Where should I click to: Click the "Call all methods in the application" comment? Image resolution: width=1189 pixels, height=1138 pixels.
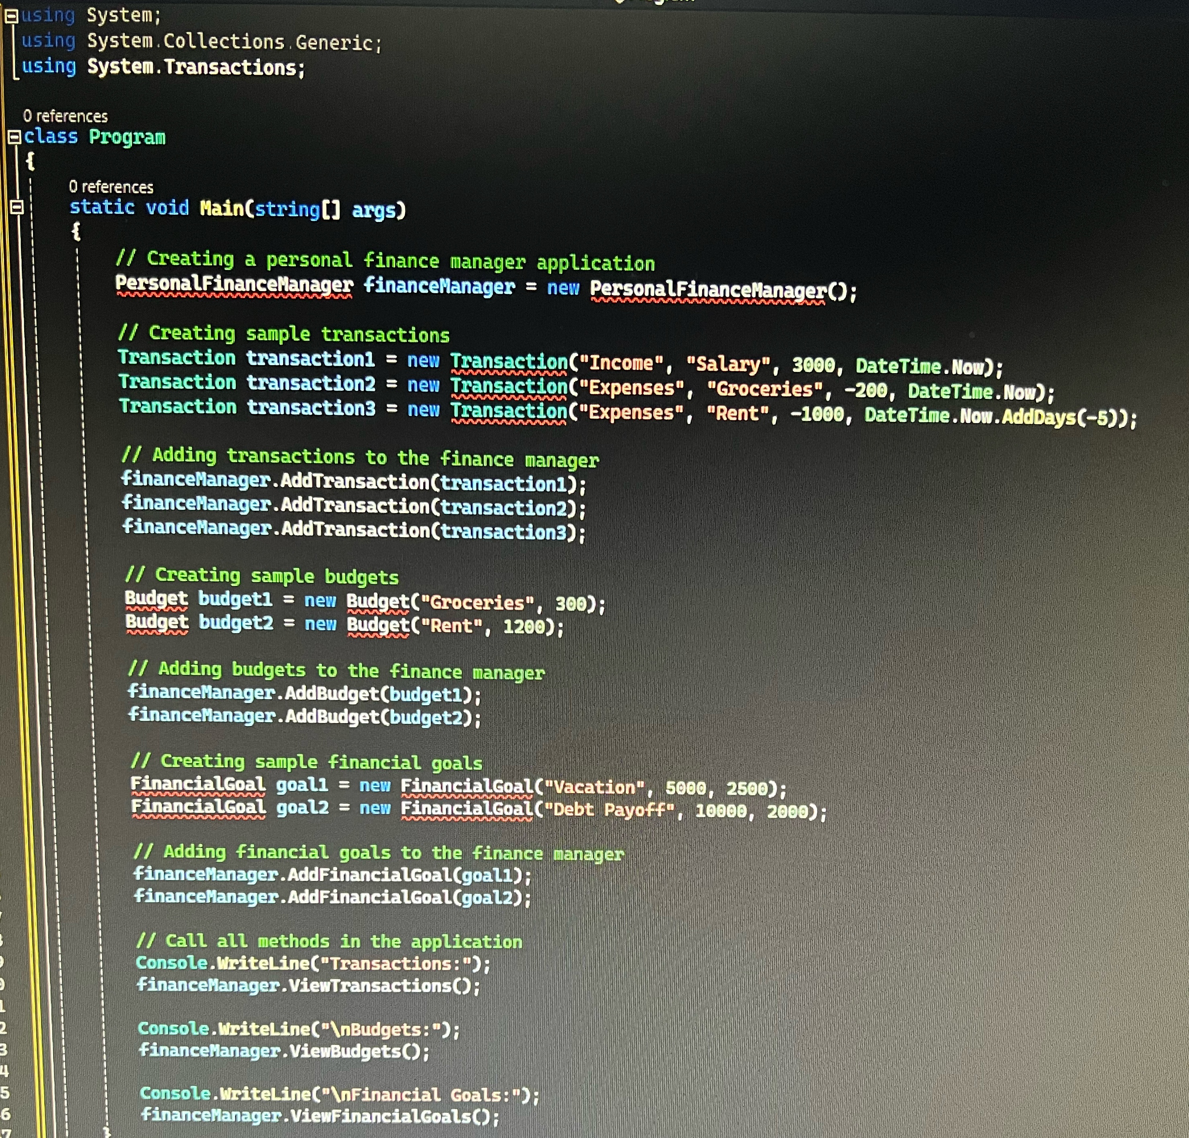[330, 941]
